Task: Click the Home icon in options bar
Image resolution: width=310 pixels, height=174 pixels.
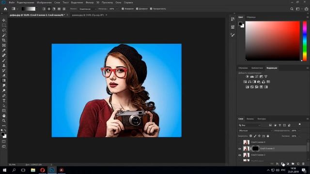Action: 5,9
